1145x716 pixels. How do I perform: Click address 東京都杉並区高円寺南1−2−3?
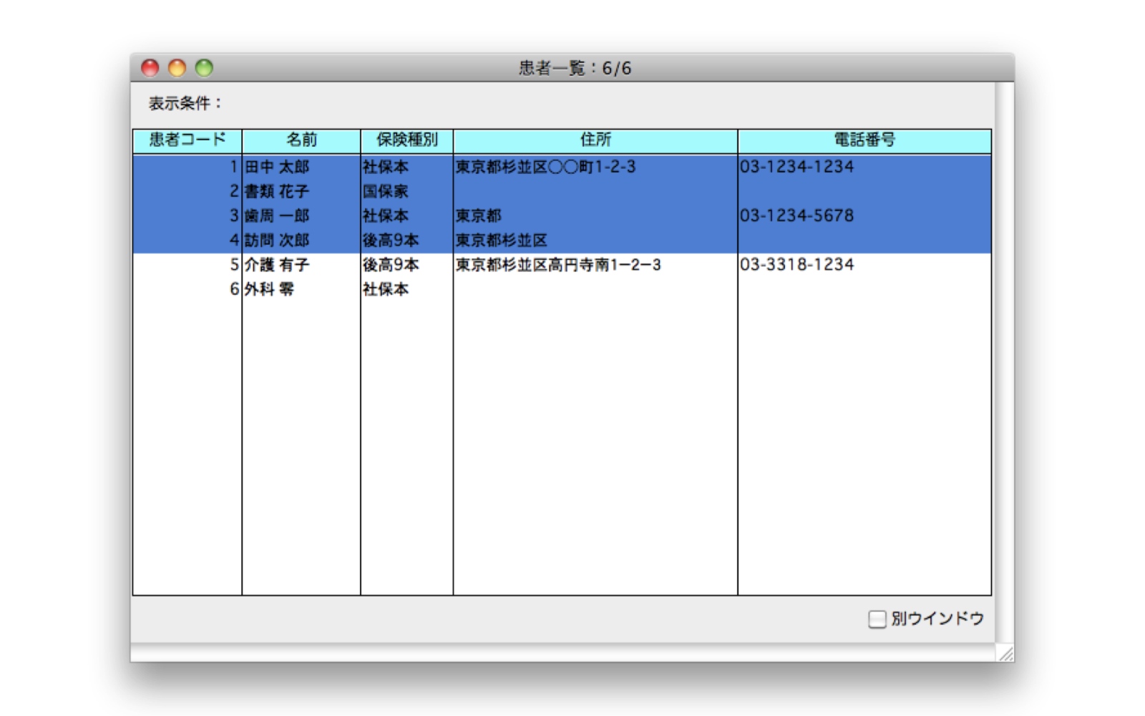tap(558, 265)
